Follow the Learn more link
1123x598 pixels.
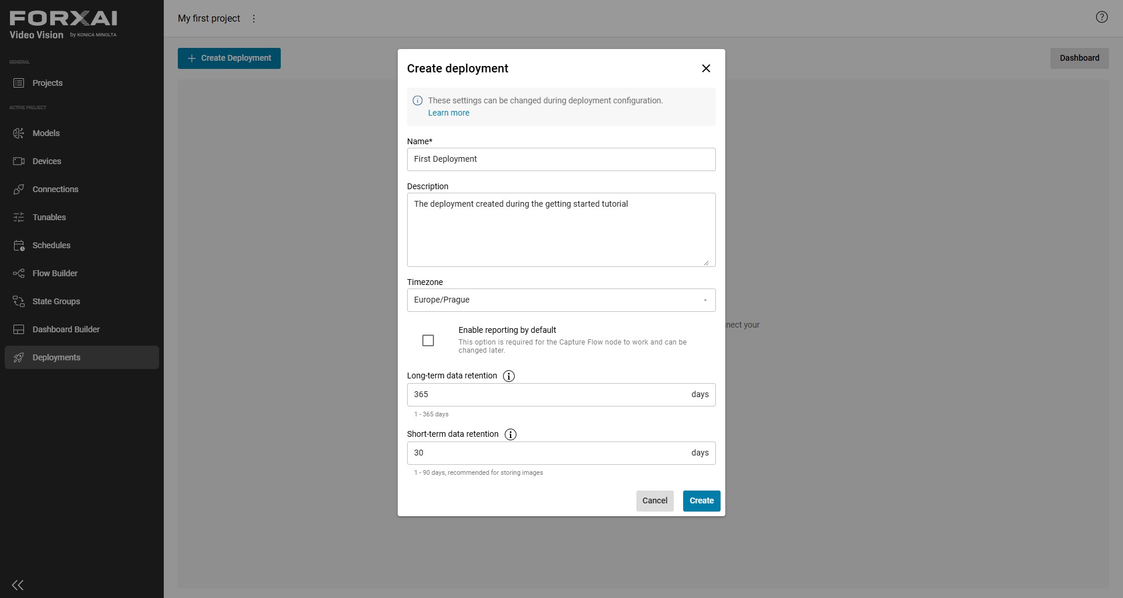tap(449, 113)
